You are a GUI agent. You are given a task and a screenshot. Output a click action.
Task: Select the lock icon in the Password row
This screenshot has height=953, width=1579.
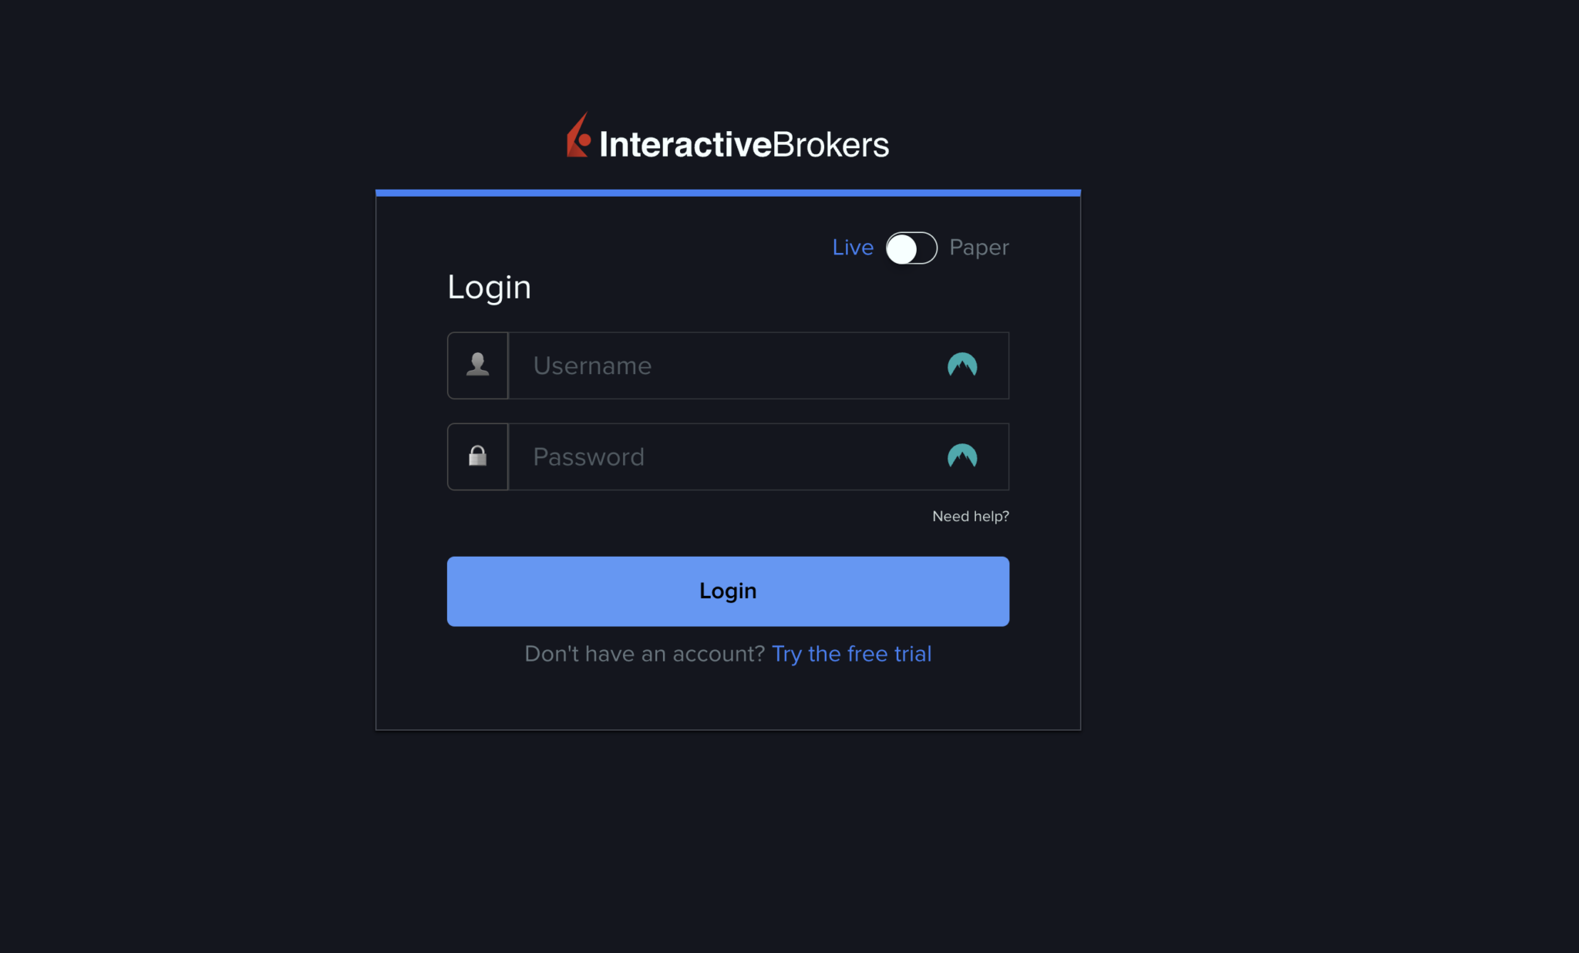click(477, 456)
